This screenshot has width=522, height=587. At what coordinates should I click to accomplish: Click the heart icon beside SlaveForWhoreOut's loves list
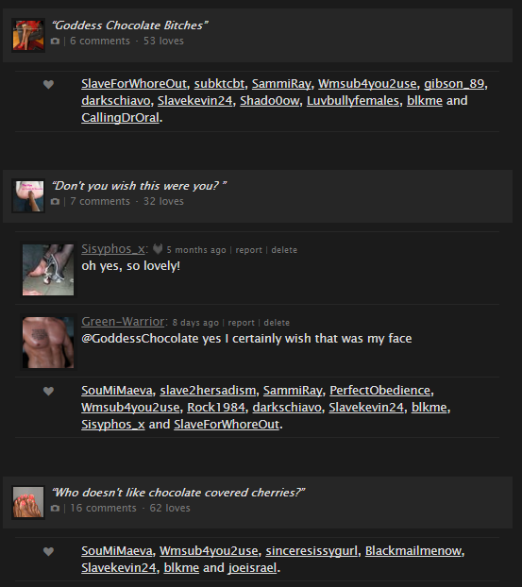pyautogui.click(x=48, y=85)
